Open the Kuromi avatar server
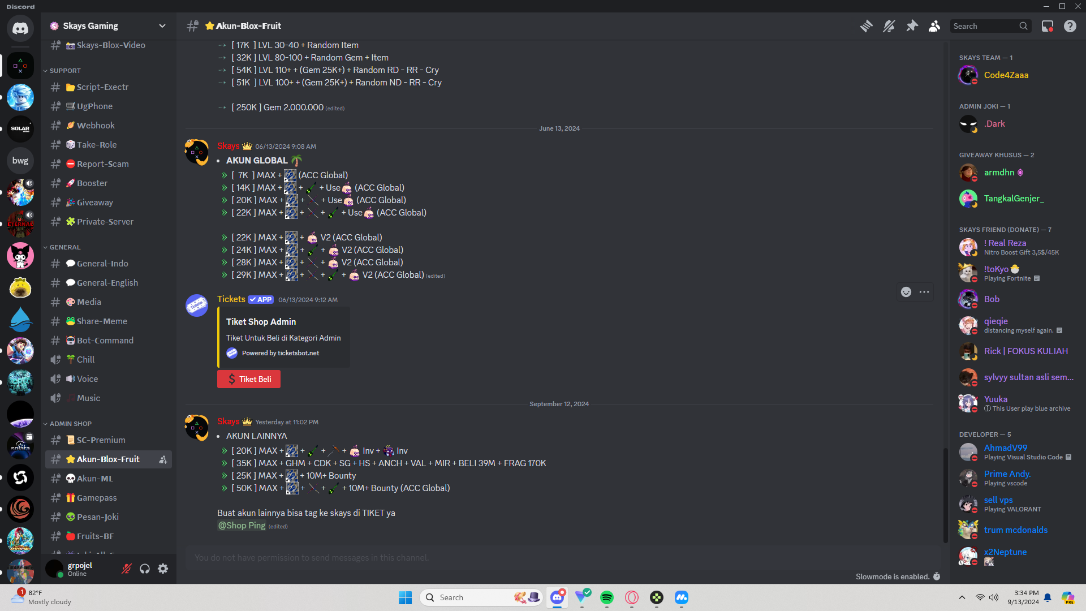This screenshot has width=1086, height=611. pos(20,256)
